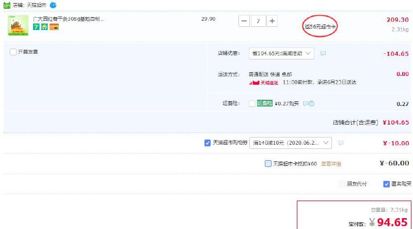Screen dimensions: 413x229
Task: Increase product quantity with plus button
Action: click(272, 21)
